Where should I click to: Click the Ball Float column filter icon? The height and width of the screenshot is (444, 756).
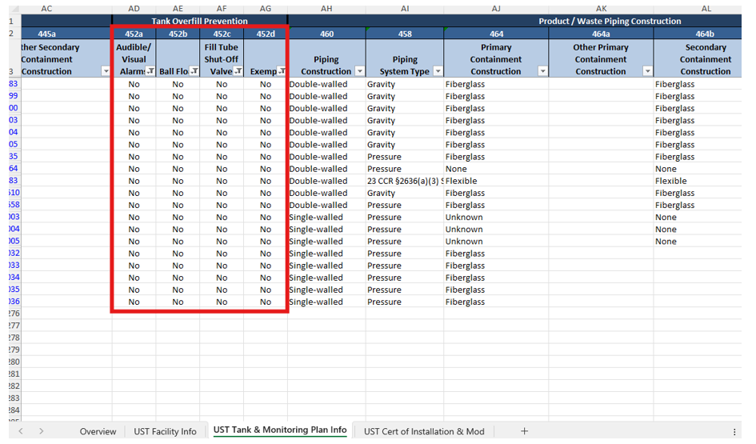coord(194,71)
